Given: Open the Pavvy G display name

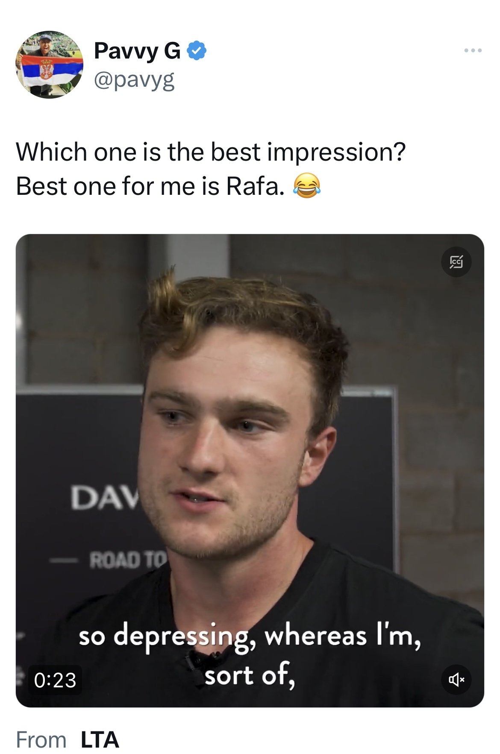Looking at the screenshot, I should tap(137, 51).
